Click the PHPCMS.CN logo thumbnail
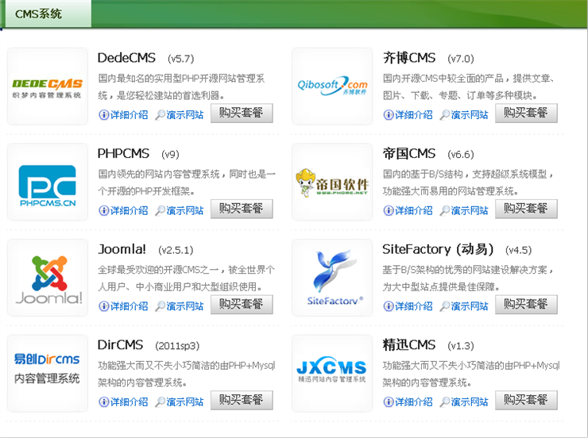This screenshot has width=588, height=438. tap(48, 182)
